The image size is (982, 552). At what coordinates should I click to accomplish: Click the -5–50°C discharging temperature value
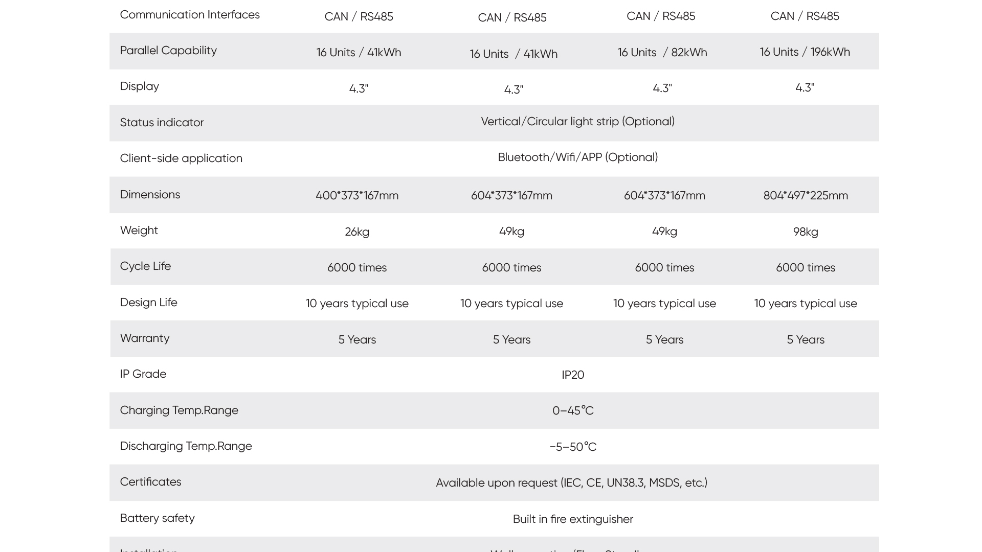tap(573, 447)
